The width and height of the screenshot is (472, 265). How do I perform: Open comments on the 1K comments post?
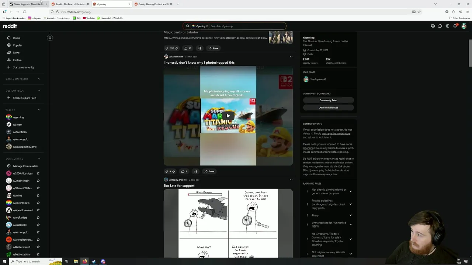[x=188, y=48]
